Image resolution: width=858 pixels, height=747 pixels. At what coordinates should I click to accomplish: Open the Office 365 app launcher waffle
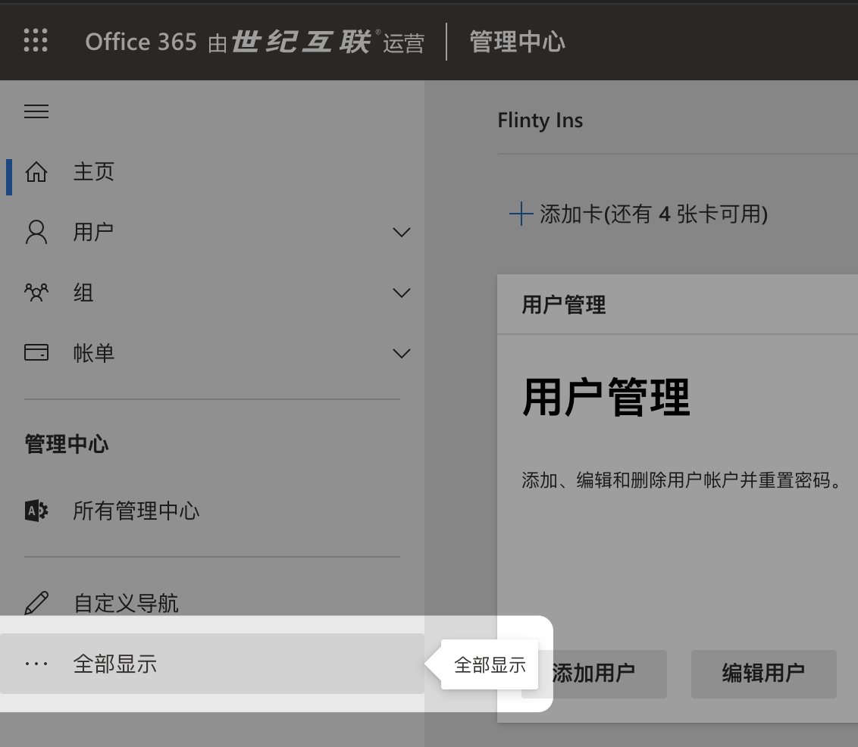pyautogui.click(x=36, y=41)
